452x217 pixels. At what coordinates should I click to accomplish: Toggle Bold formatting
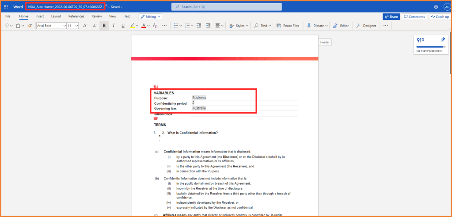pos(104,26)
